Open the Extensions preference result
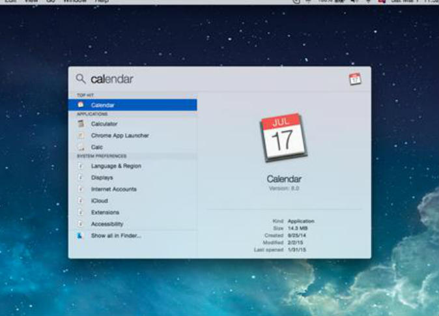This screenshot has height=316, width=439. point(105,212)
